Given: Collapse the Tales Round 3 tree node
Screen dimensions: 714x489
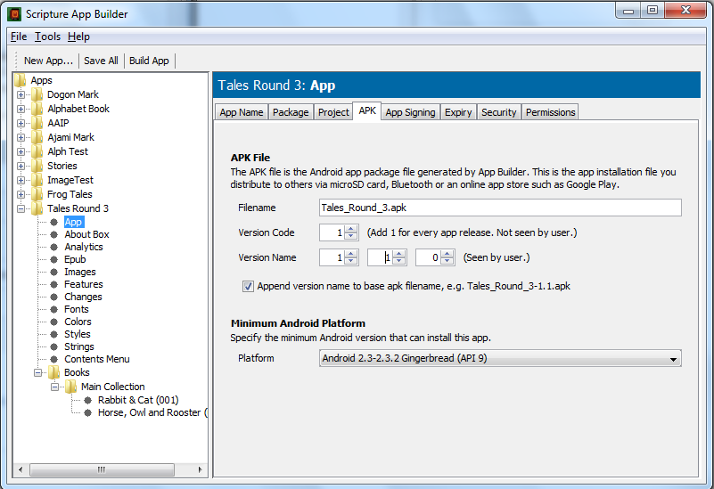Looking at the screenshot, I should click(21, 208).
